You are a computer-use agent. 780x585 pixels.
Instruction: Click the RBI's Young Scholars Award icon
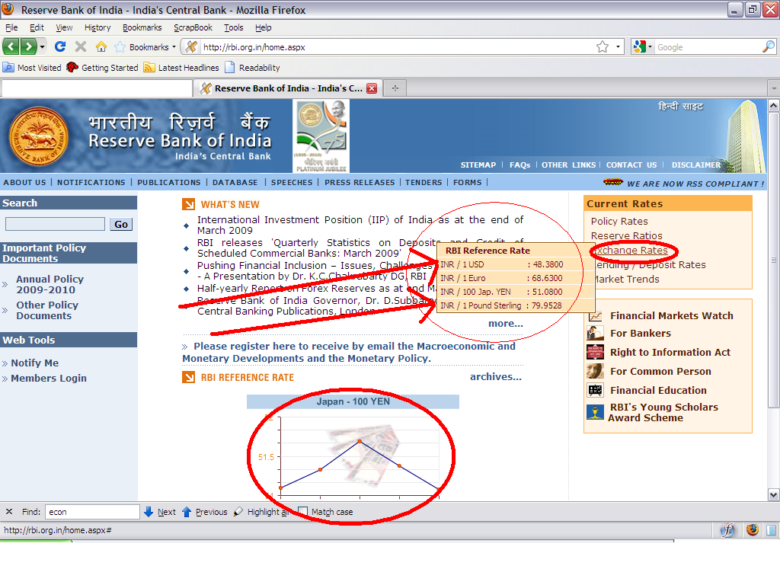click(596, 412)
